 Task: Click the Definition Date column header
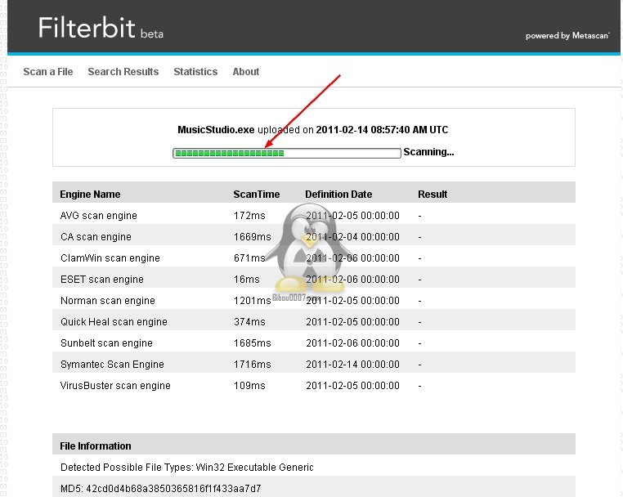click(338, 195)
